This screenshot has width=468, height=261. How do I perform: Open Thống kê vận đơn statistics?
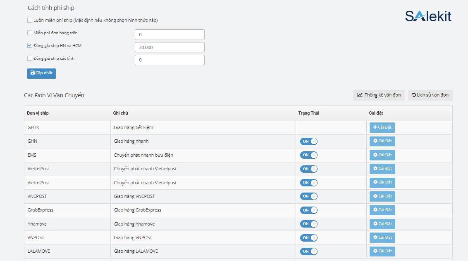tap(379, 95)
